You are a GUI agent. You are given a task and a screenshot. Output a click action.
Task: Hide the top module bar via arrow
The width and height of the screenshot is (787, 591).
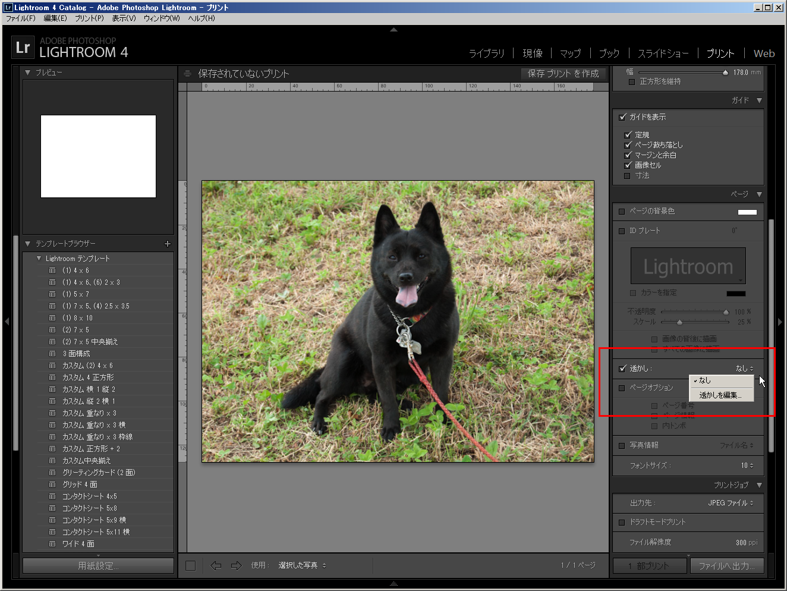click(393, 29)
